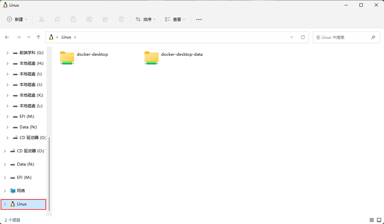The image size is (384, 224).
Task: Click the docker-desktop-data folder name
Action: tap(182, 54)
